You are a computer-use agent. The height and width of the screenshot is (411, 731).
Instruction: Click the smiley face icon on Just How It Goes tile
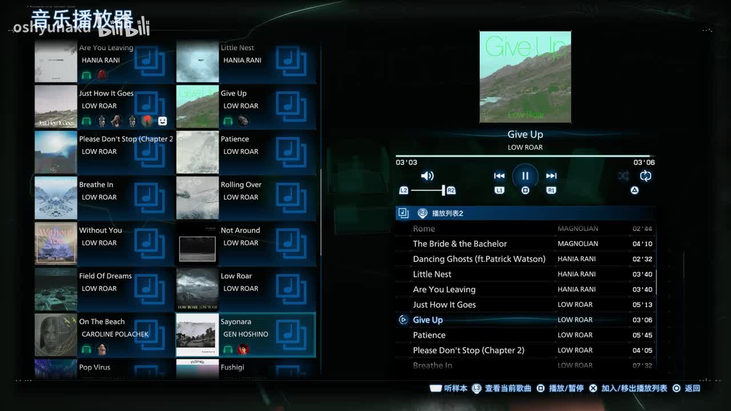coord(162,120)
